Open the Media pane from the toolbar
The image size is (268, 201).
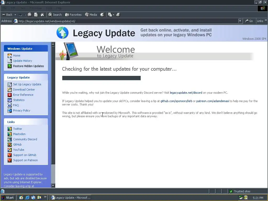tap(91, 15)
